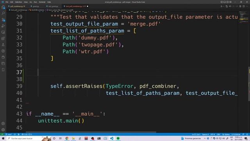
Task: Click the Spotify green taskbar icon
Action: (118, 138)
